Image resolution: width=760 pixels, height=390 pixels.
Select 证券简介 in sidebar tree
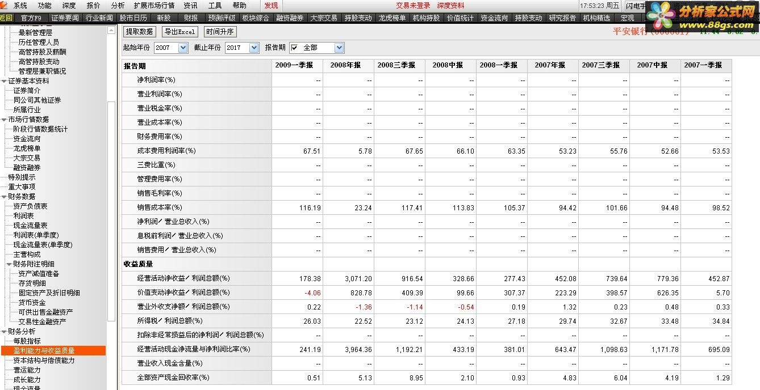27,91
